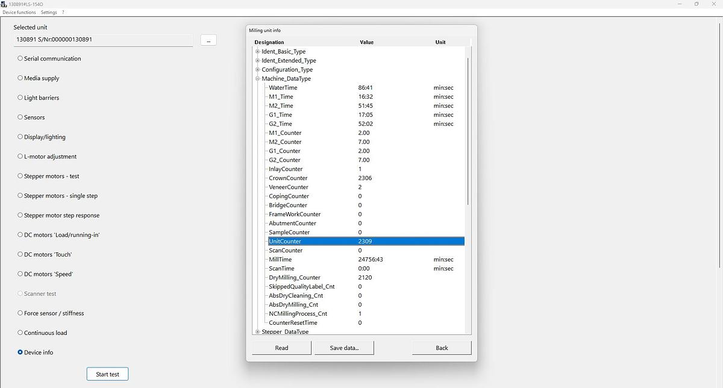This screenshot has height=388, width=723.
Task: Open the Settings menu
Action: click(49, 12)
